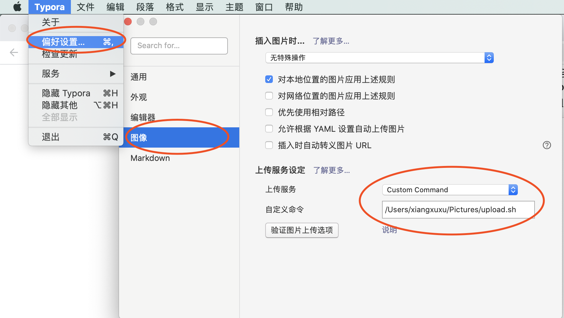This screenshot has height=318, width=564.
Task: Click the 验证图片上传选项 button
Action: coord(302,230)
